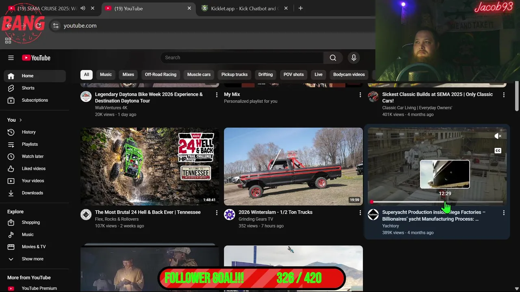Open Home in the sidebar
520x292 pixels.
click(35, 76)
